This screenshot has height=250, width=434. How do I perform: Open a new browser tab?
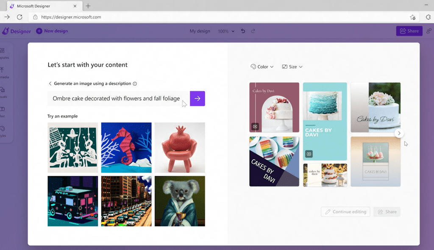pos(88,6)
